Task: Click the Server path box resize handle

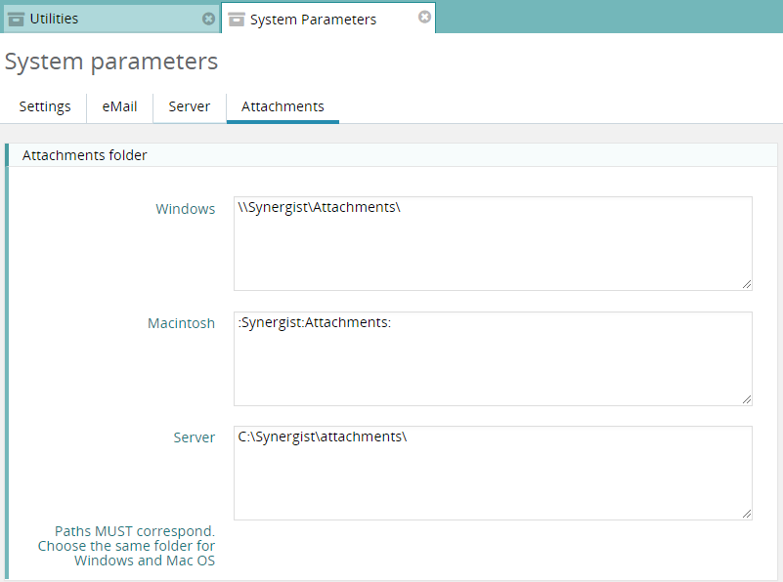Action: 746,514
